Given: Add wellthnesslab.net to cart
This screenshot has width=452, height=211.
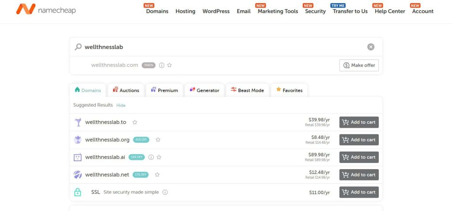Looking at the screenshot, I should click(x=359, y=174).
